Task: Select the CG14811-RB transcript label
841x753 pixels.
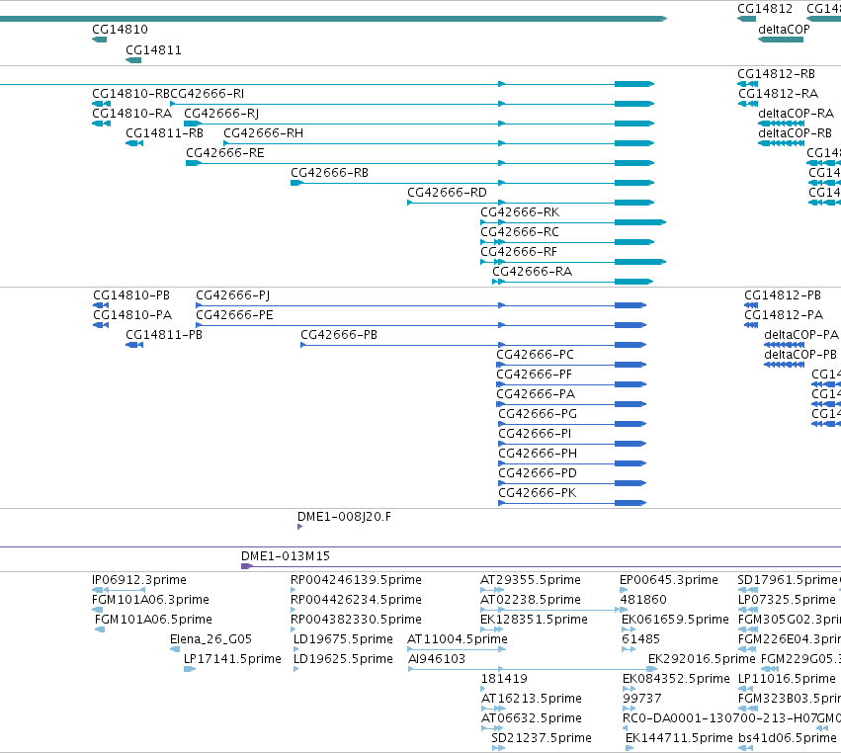Action: [x=164, y=133]
